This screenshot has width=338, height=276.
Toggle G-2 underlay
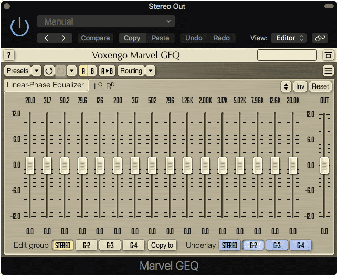[x=254, y=245]
